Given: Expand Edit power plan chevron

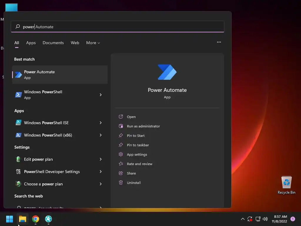Looking at the screenshot, I should 101,159.
